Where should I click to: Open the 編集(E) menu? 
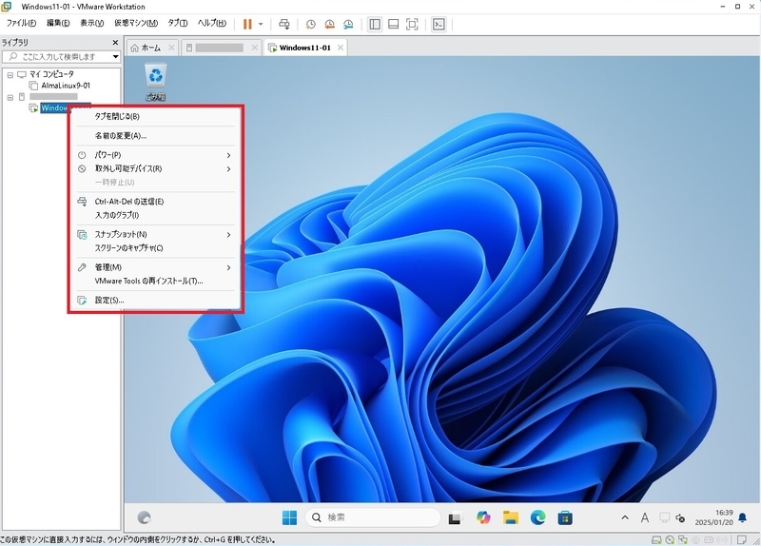pos(58,23)
